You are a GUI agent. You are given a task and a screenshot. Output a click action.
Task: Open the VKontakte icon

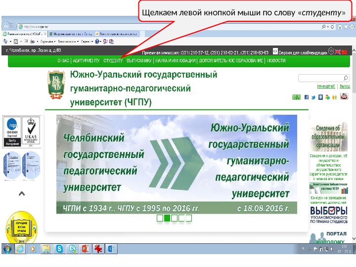(320, 97)
